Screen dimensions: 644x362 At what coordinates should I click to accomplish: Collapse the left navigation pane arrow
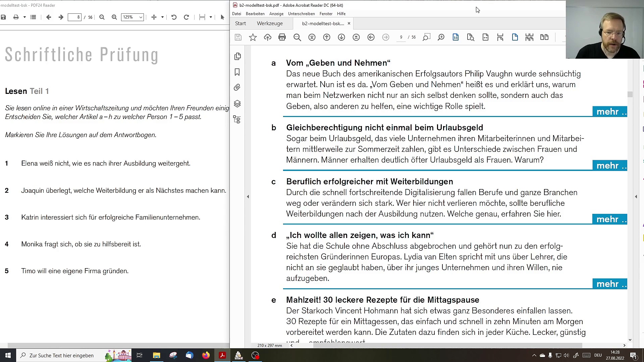(x=248, y=197)
